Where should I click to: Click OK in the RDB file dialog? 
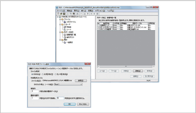tap(70, 104)
